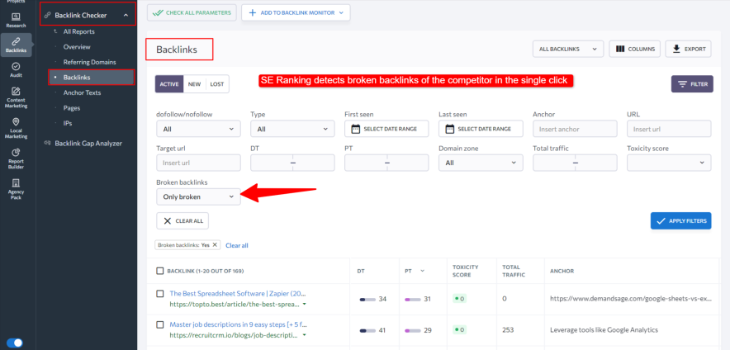This screenshot has width=730, height=350.
Task: Check the Master job descriptions row checkbox
Action: [x=160, y=324]
